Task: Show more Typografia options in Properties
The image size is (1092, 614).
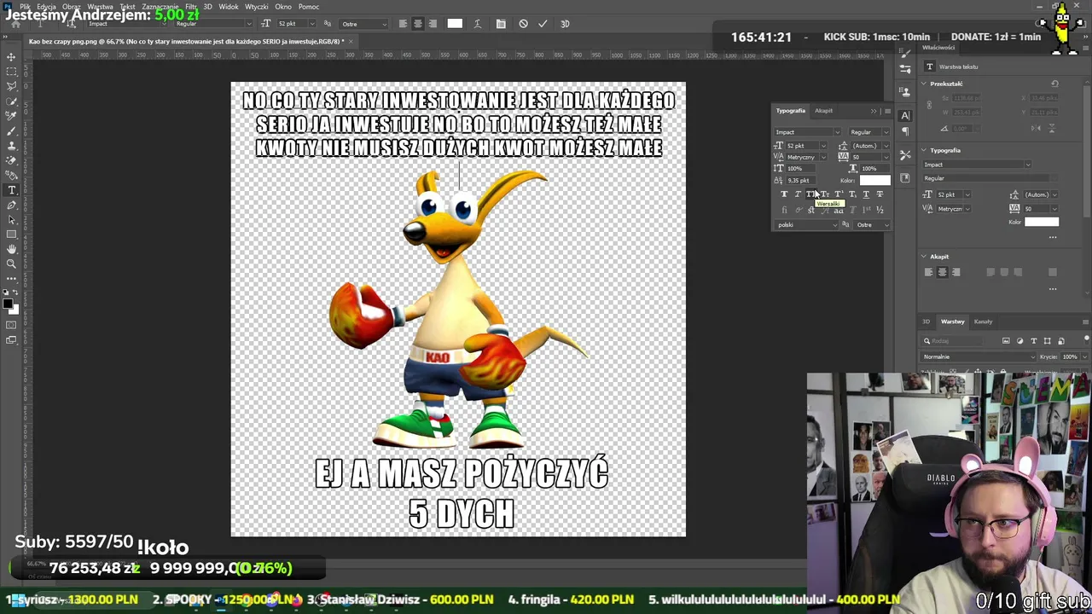Action: 1052,236
